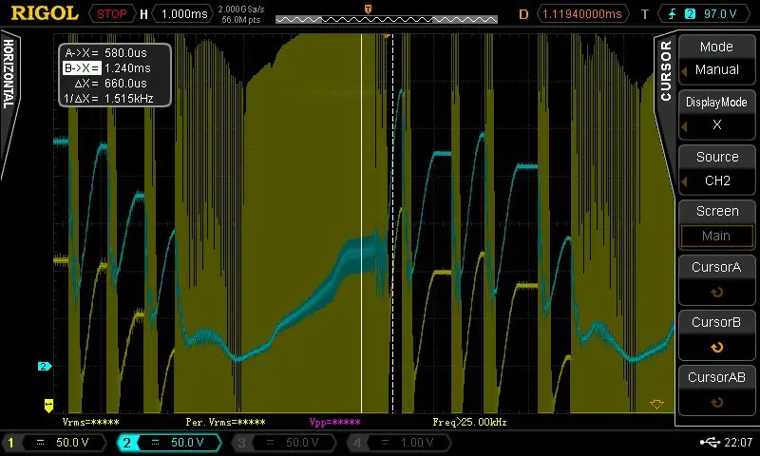Select the CursorAB softkey
This screenshot has height=456, width=760.
716,390
